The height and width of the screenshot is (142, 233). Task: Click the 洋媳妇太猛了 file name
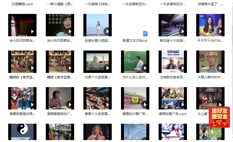210,4
